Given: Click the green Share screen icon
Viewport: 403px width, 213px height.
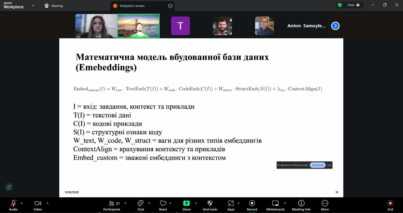Looking at the screenshot, I should (x=186, y=203).
